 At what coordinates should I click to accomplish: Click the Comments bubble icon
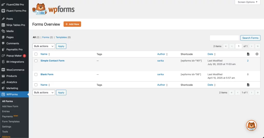point(3,43)
